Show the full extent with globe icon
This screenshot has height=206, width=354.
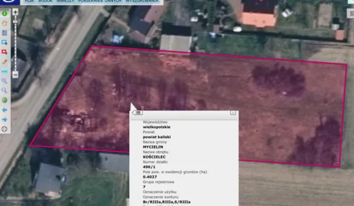4,100
